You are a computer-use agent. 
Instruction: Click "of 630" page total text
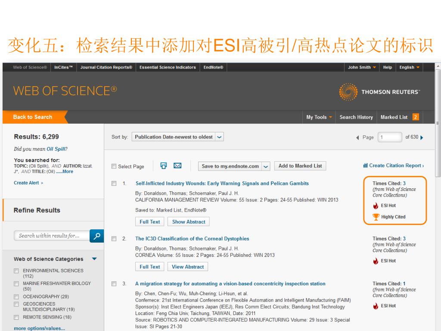click(x=412, y=137)
